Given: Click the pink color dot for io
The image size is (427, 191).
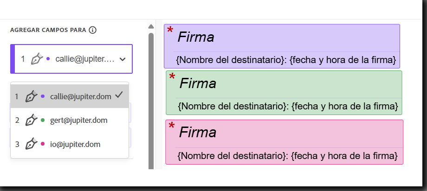Looking at the screenshot, I should point(43,144).
